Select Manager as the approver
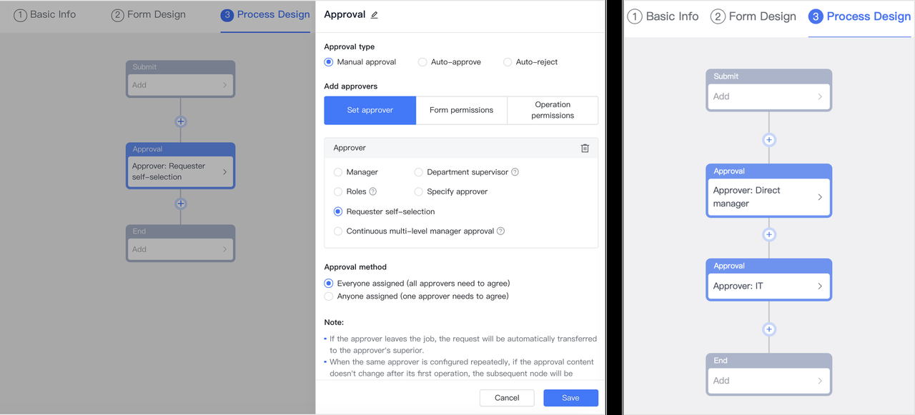 (x=338, y=172)
